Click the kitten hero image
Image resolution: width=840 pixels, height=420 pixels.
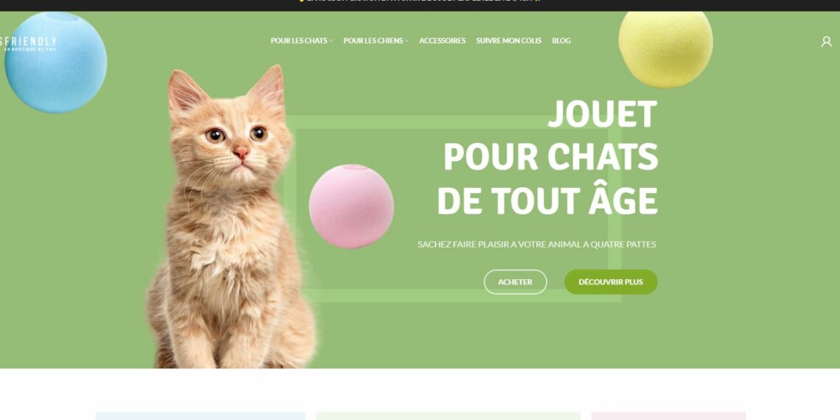tap(231, 217)
